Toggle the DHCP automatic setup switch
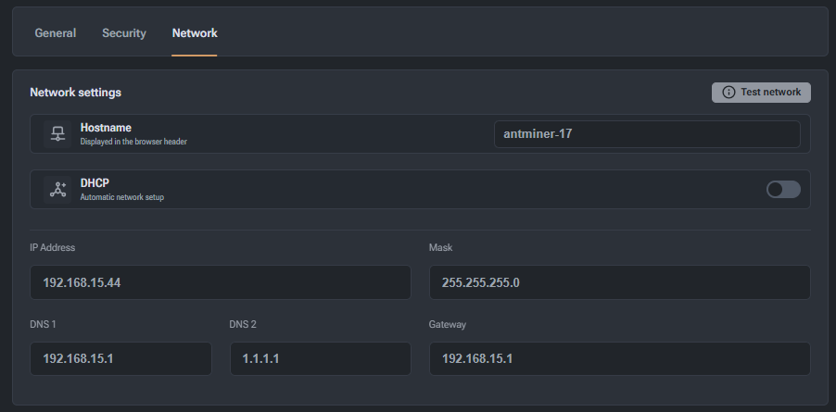This screenshot has height=412, width=836. coord(783,190)
